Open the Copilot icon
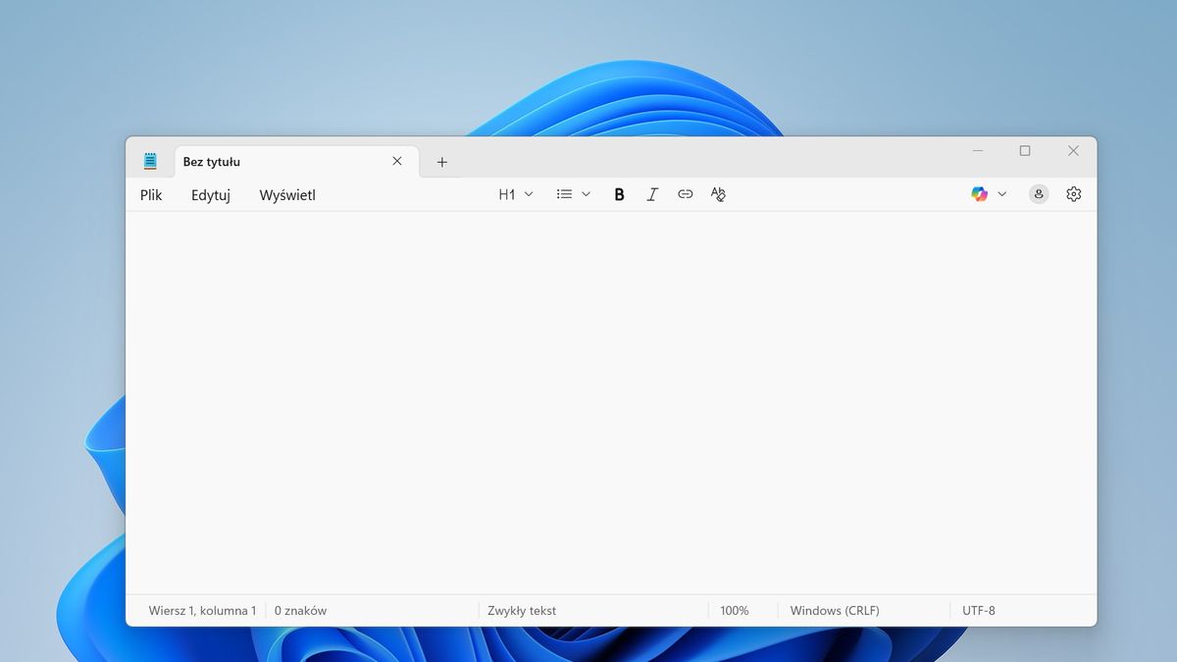1177x662 pixels. [979, 194]
